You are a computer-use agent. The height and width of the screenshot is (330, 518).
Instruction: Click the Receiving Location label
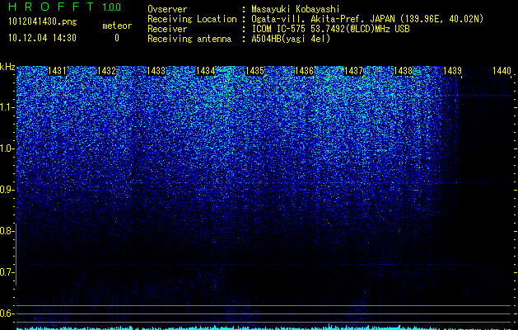click(x=192, y=19)
